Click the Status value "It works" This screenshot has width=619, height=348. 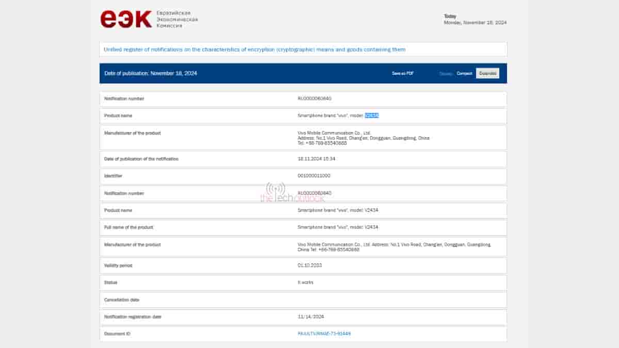(305, 283)
